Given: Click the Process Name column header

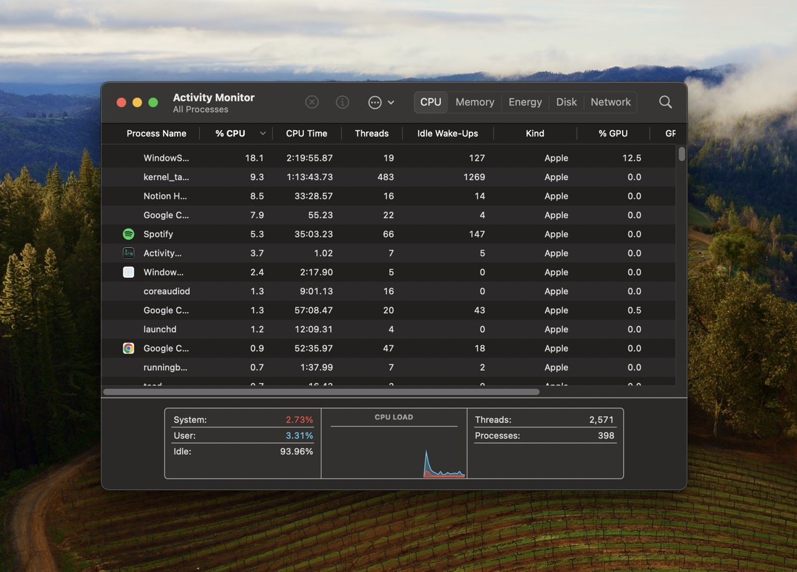Looking at the screenshot, I should click(x=156, y=133).
